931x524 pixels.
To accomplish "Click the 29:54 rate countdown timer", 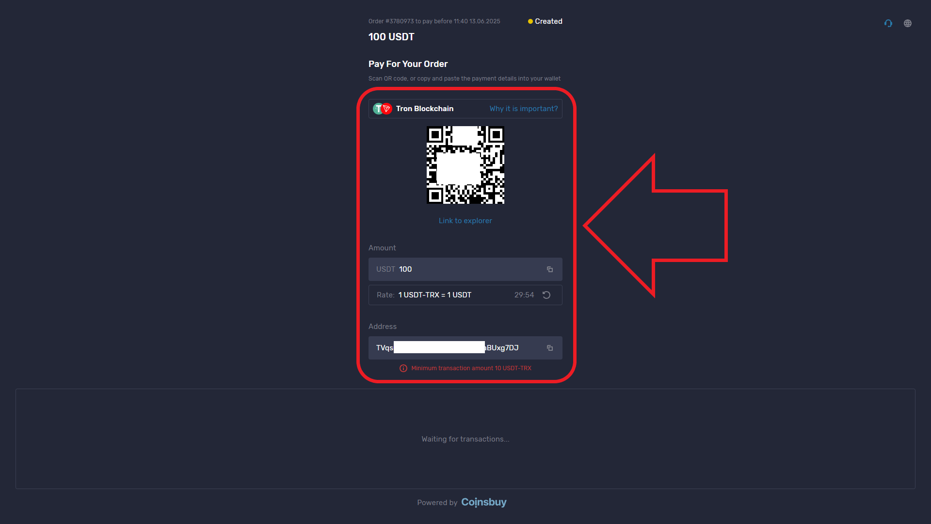I will [524, 295].
